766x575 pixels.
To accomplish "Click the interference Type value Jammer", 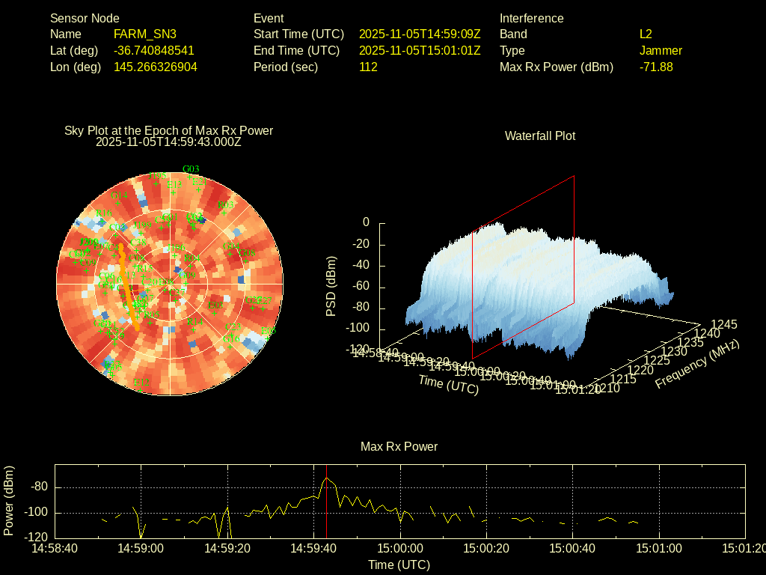I will point(661,50).
